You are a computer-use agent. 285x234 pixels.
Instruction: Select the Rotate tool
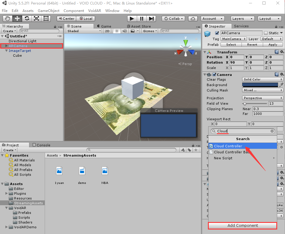(27, 19)
